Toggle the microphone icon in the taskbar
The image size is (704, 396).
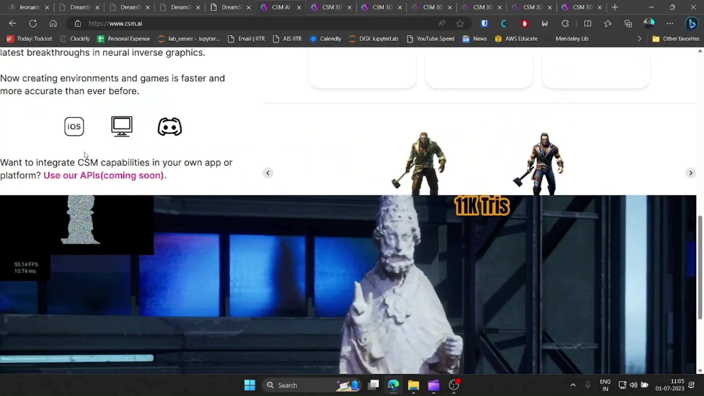coord(588,385)
